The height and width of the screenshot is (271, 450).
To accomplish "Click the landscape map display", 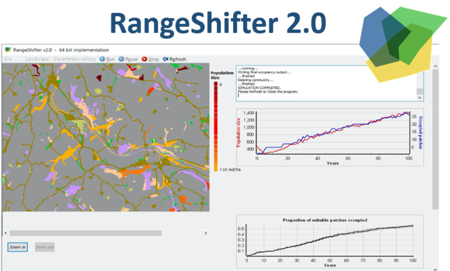I will click(x=106, y=137).
